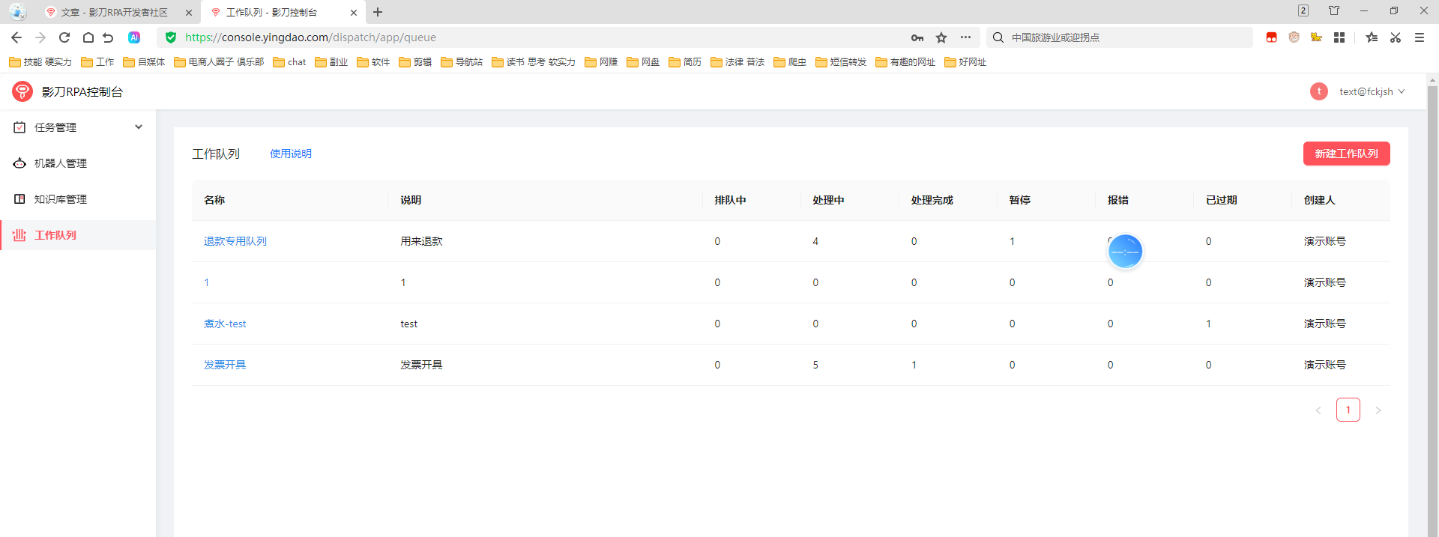Open the apps grid extension icon
This screenshot has height=537, width=1439.
[x=1339, y=37]
